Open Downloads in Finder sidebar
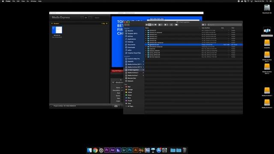The height and width of the screenshot is (154, 274). pyautogui.click(x=131, y=47)
